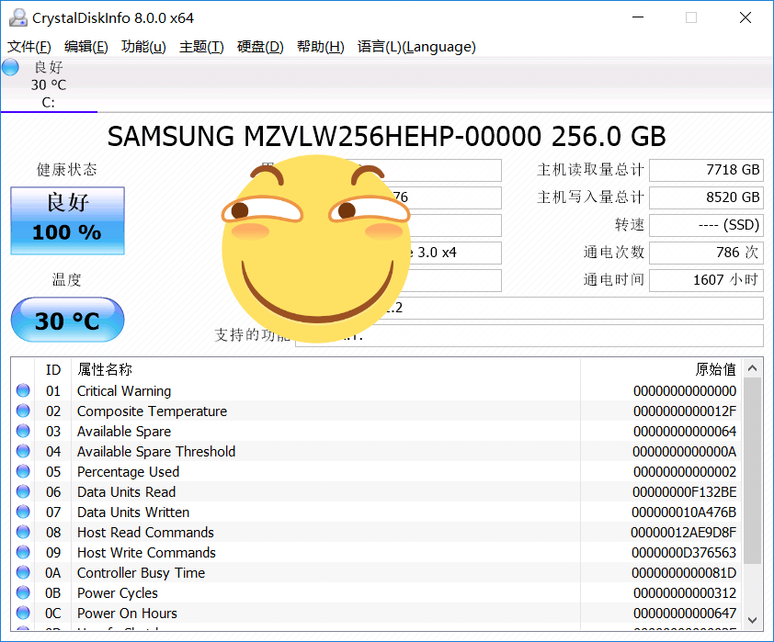Click the 786 次 power-on count field
This screenshot has height=642, width=774.
click(706, 253)
